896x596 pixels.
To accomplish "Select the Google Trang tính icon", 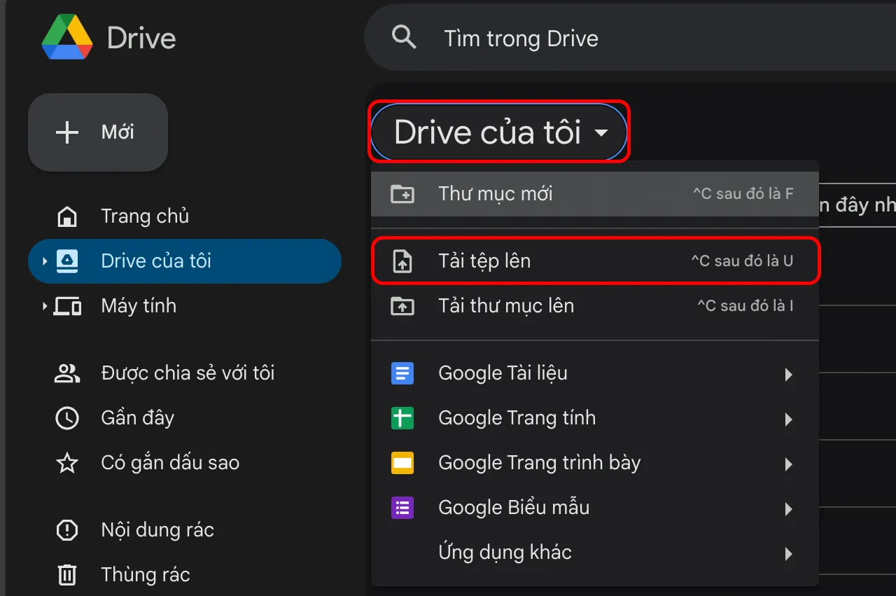I will tap(402, 418).
